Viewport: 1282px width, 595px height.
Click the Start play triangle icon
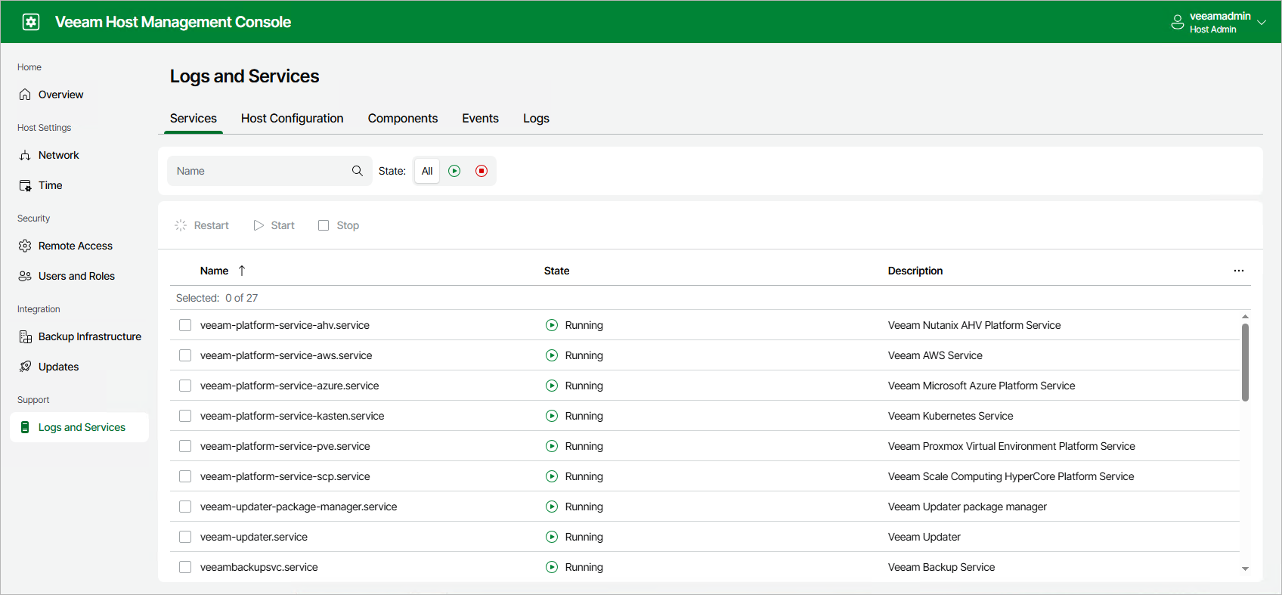click(x=259, y=225)
